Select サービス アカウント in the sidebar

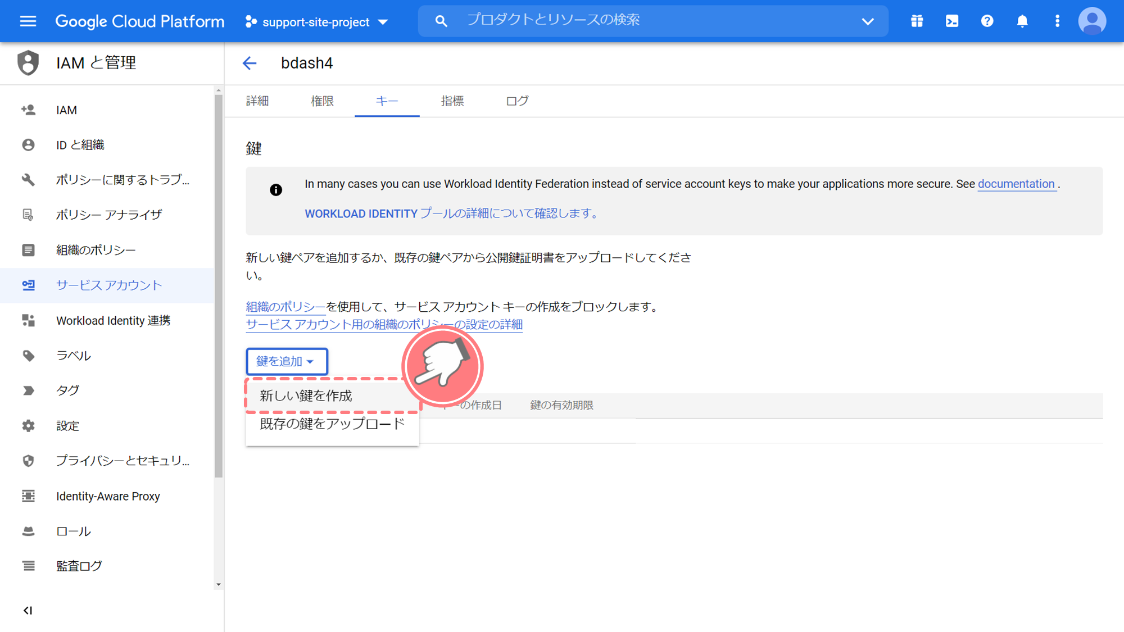pos(107,285)
